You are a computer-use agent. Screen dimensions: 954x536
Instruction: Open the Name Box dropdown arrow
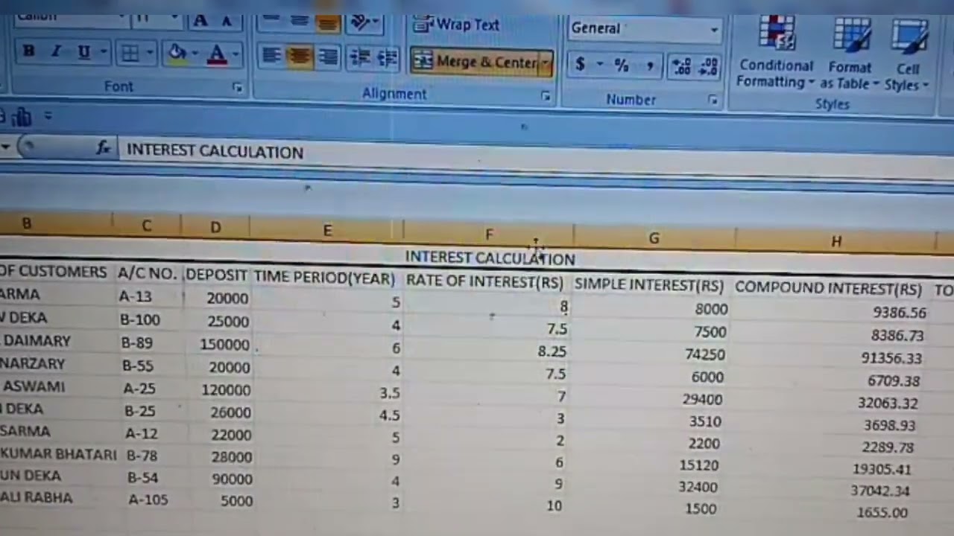click(x=5, y=147)
